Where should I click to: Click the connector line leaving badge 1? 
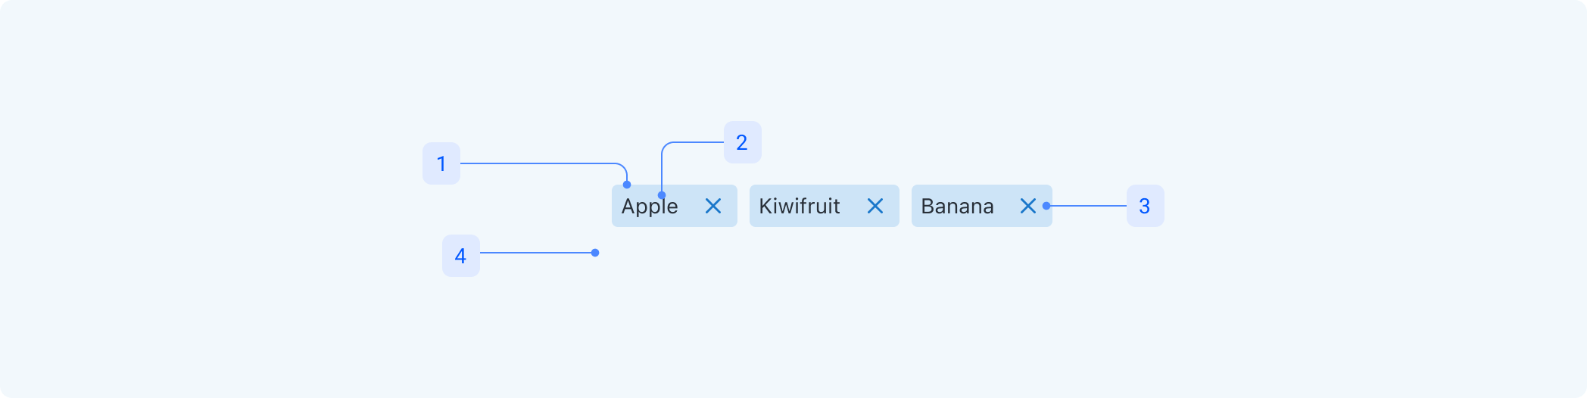coord(538,163)
